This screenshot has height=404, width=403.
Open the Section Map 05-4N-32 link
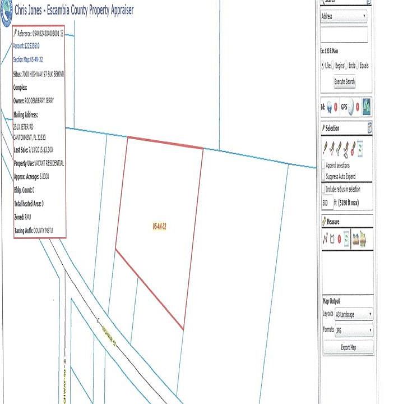28,59
